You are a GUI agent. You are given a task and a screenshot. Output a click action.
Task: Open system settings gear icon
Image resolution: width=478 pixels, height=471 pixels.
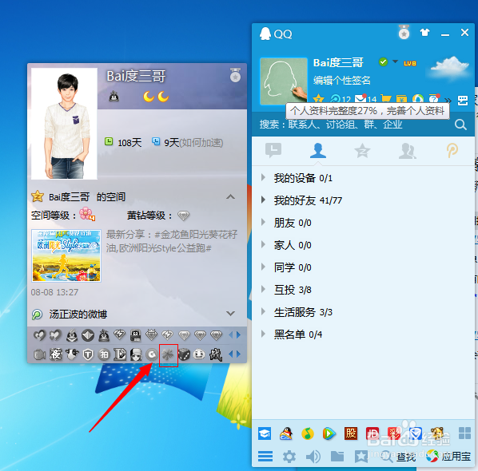click(289, 457)
